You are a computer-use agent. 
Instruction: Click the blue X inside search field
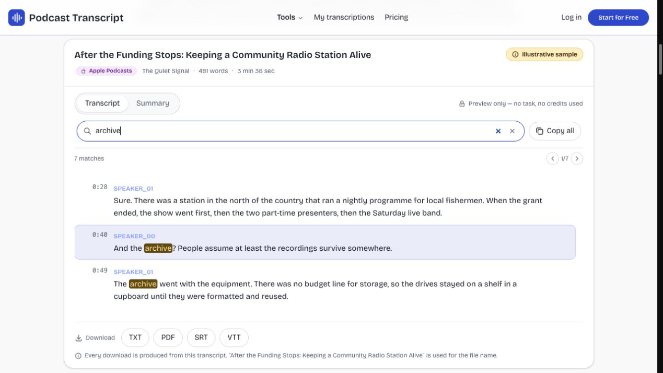point(498,131)
